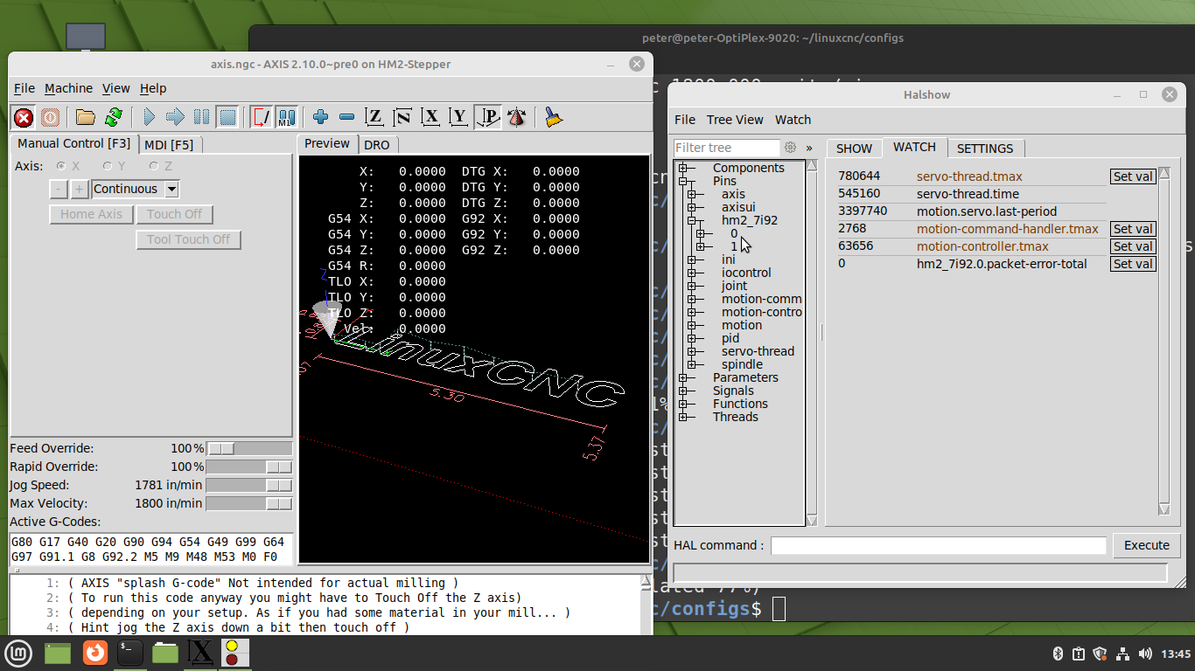Open the Machine menu in AXIS
The image size is (1195, 671).
coord(68,88)
